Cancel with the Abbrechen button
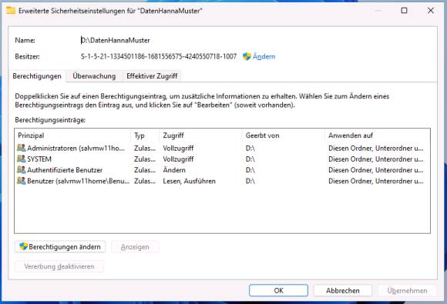 (x=343, y=290)
